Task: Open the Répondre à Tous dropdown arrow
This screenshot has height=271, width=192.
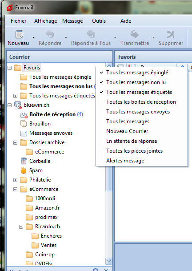Action: pyautogui.click(x=115, y=37)
